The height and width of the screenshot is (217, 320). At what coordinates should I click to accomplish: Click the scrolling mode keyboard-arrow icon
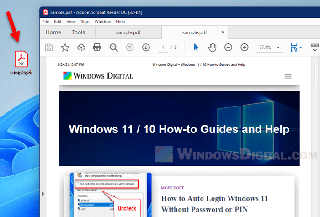pos(315,48)
